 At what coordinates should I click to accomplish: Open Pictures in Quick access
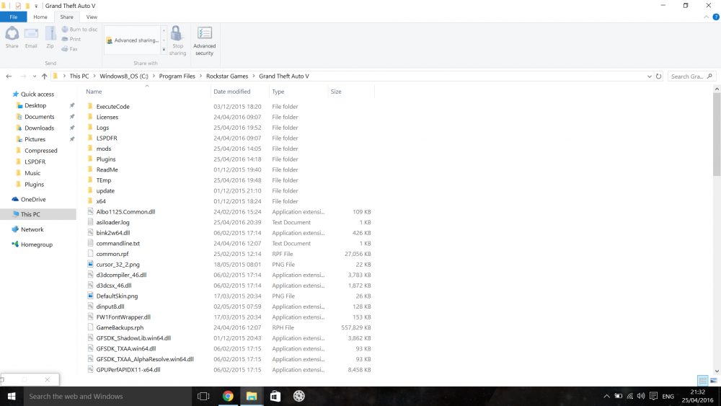(x=35, y=139)
